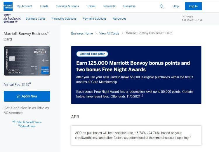Click the American Express logo
Viewport: 219px width, 152px height.
[8, 6]
